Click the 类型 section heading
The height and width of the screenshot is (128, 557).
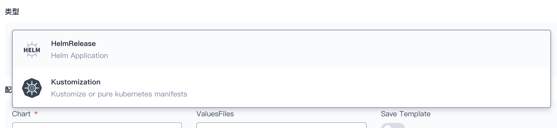click(x=12, y=12)
